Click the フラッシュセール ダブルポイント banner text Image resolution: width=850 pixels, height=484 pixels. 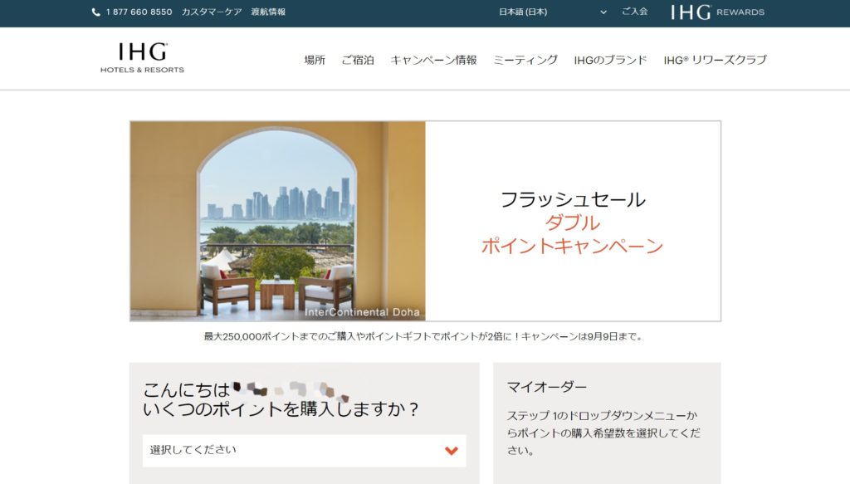tap(573, 222)
